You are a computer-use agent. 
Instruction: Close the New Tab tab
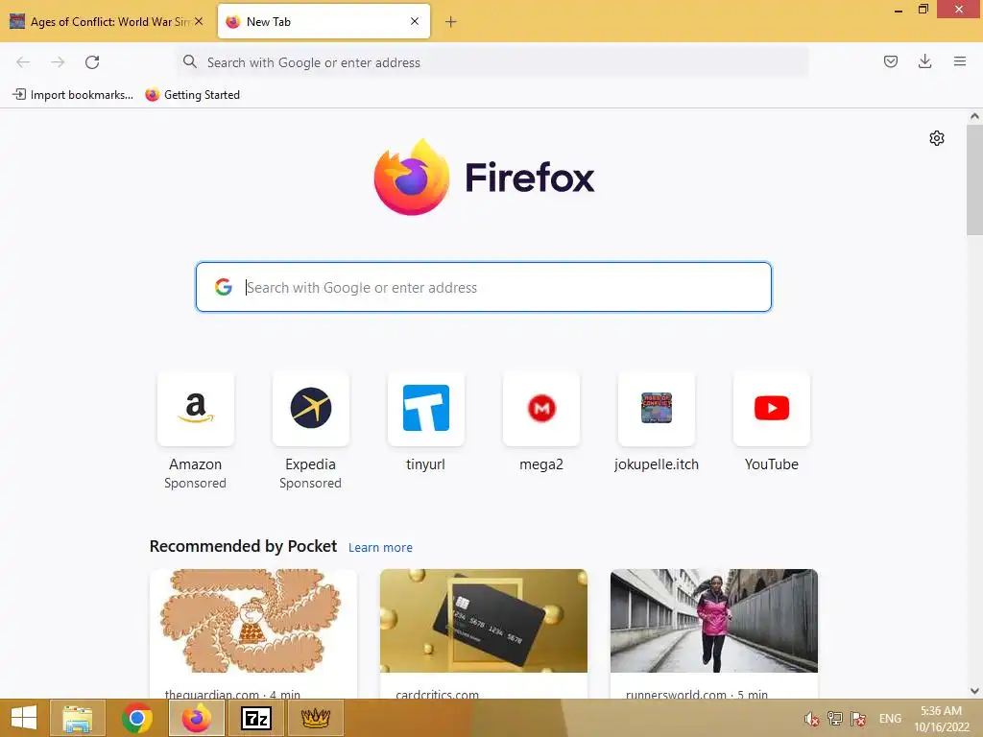(x=415, y=21)
